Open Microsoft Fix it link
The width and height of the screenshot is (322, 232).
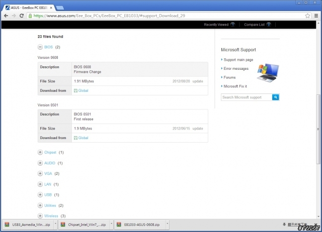235,86
